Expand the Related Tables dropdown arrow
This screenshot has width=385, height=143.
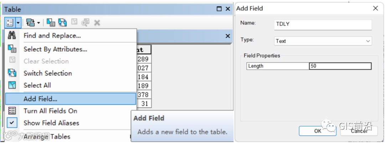click(38, 22)
